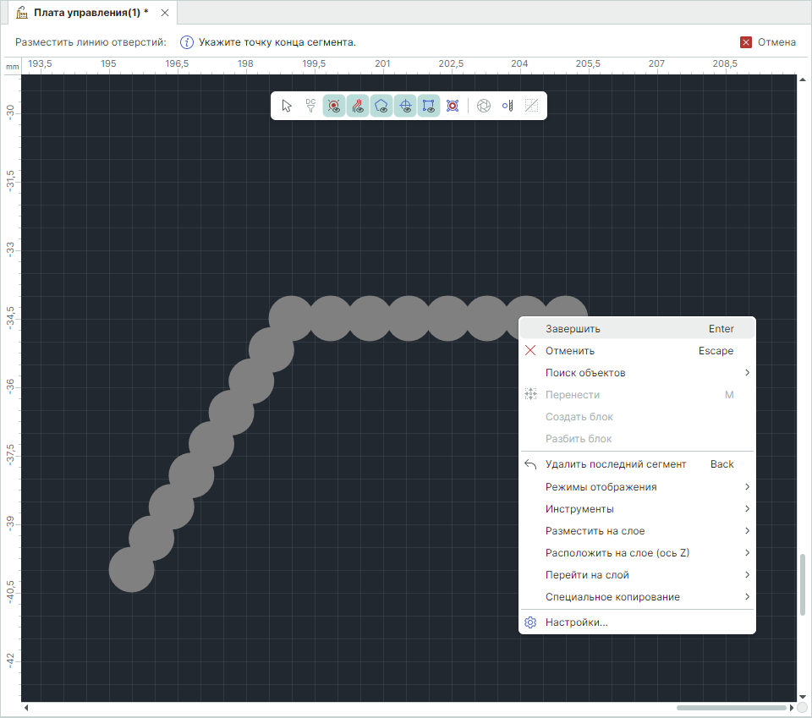Click the Back shortcut label

click(x=721, y=464)
